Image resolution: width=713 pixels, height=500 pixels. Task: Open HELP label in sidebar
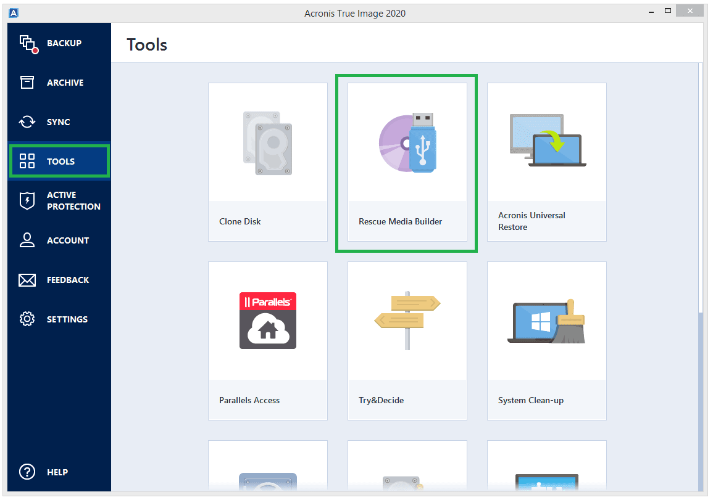coord(57,472)
